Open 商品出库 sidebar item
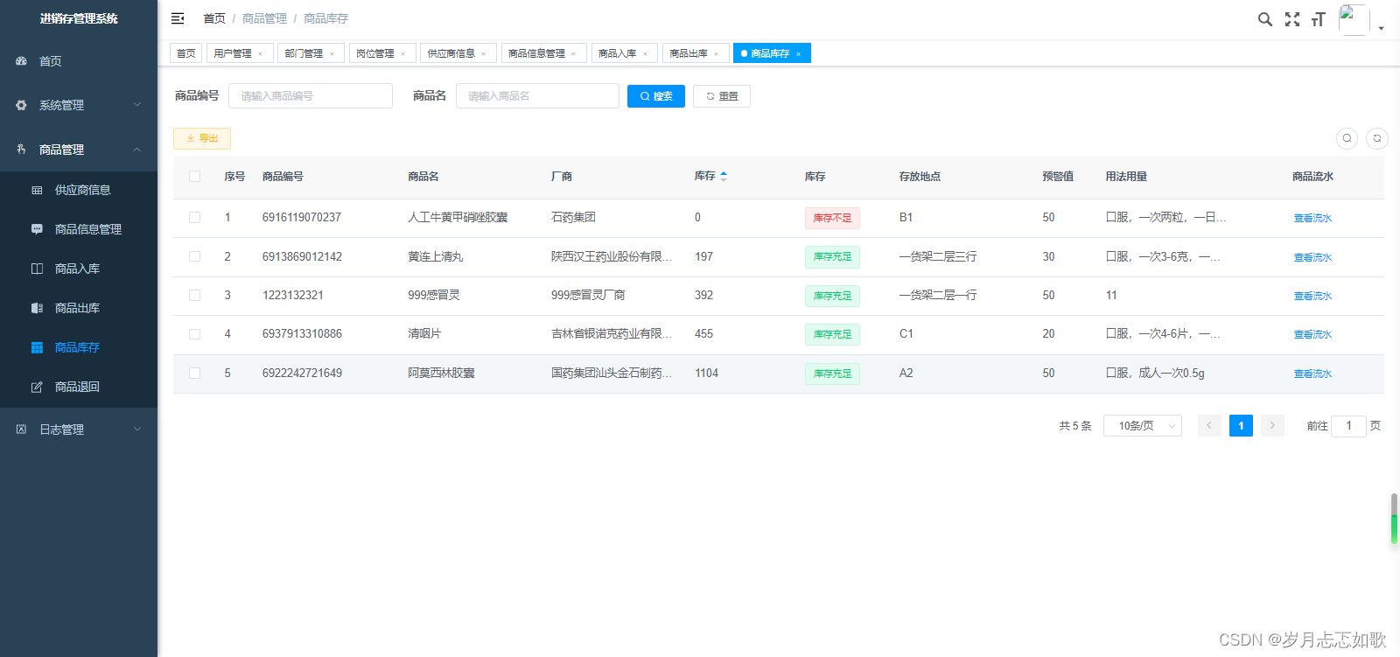This screenshot has height=657, width=1400. point(79,308)
